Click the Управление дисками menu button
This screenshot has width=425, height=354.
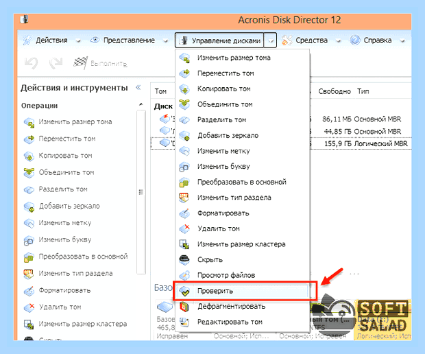click(x=219, y=40)
